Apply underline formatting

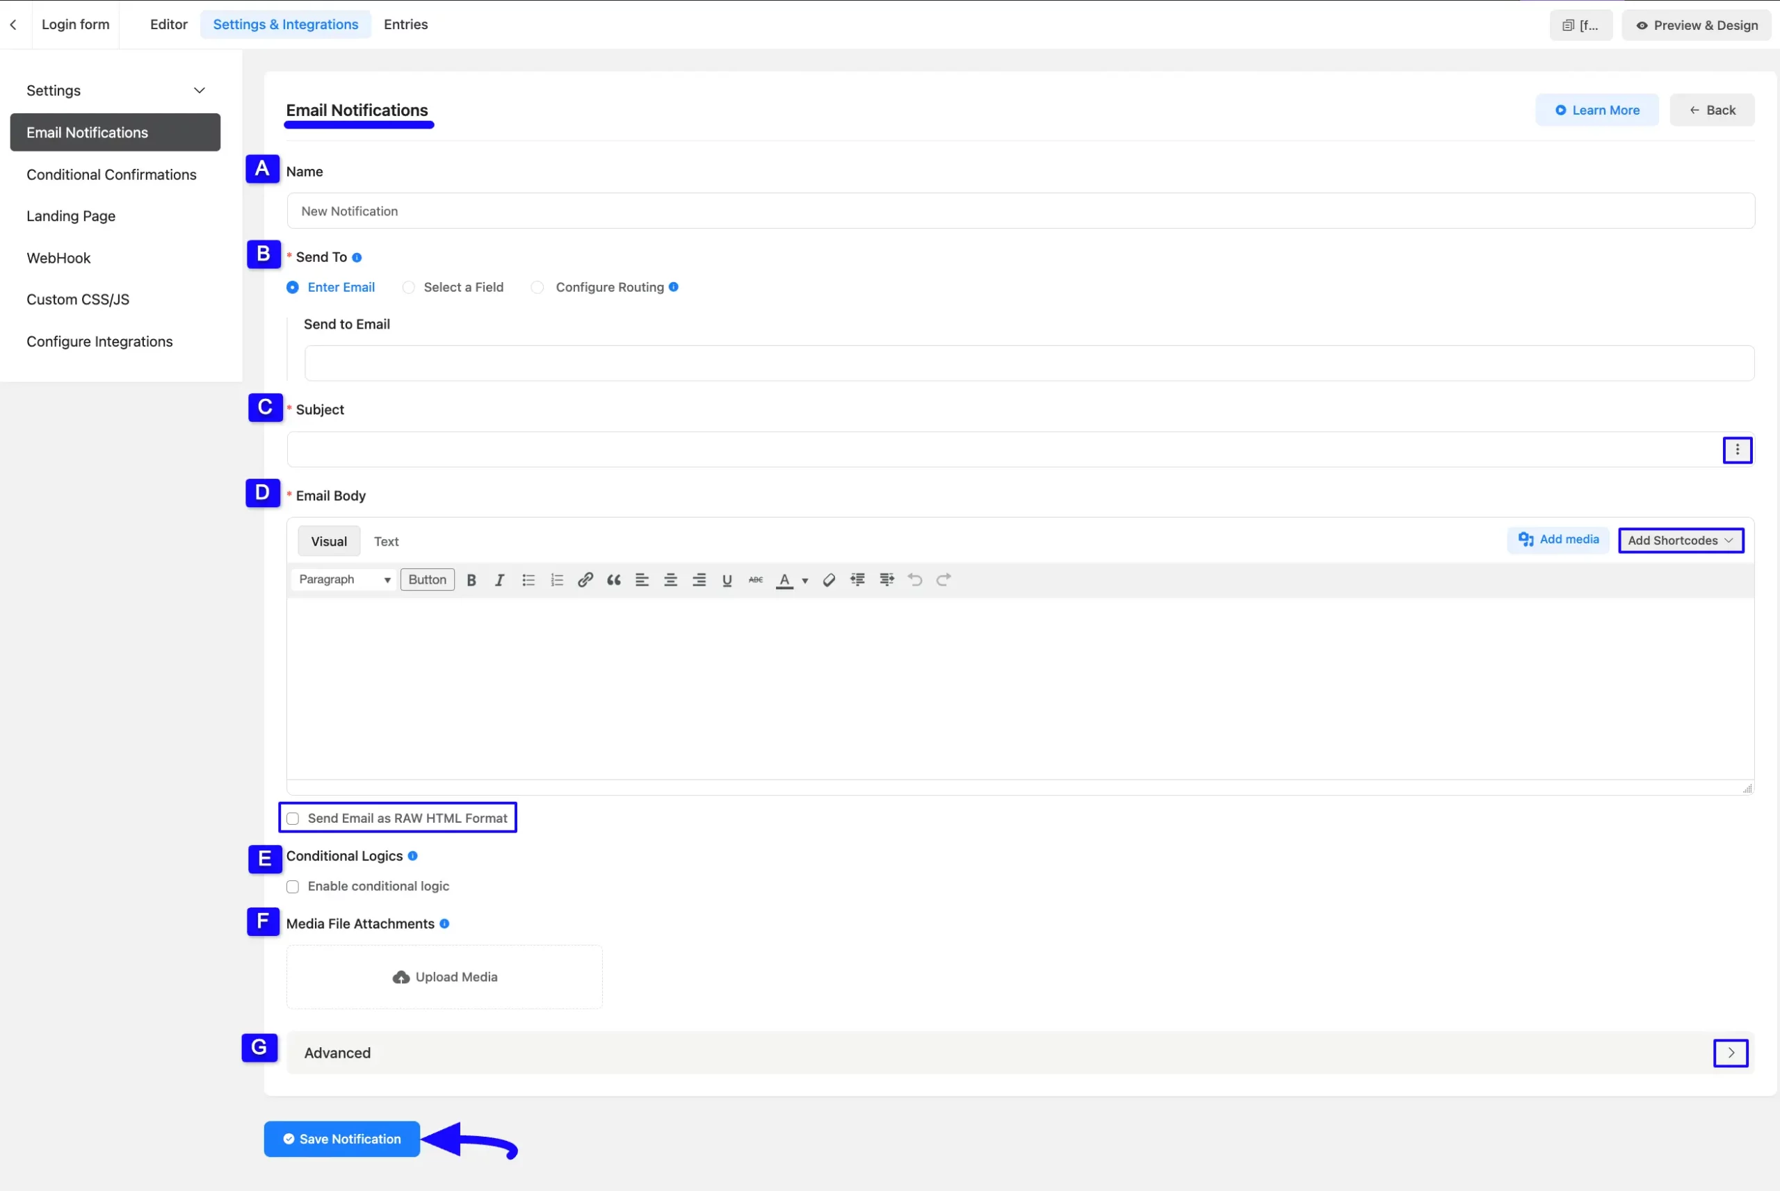727,580
